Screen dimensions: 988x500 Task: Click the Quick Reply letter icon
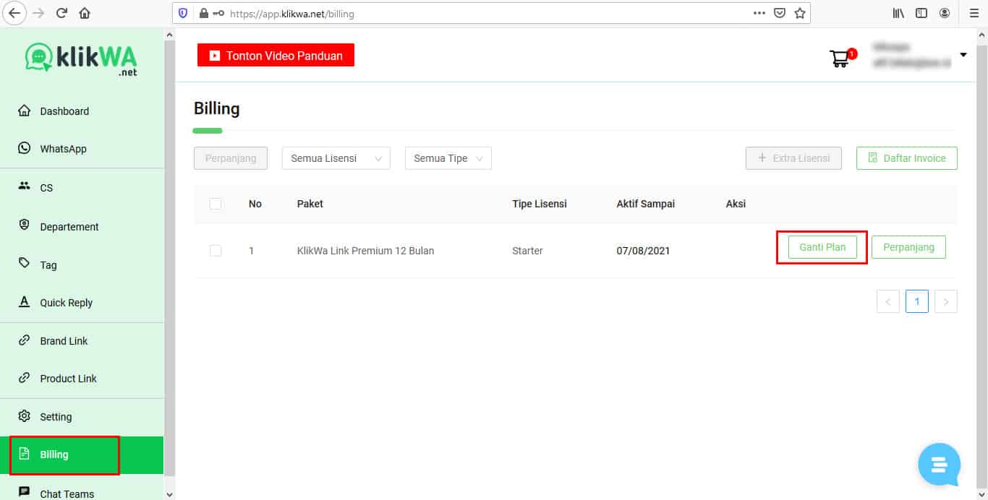click(x=25, y=302)
